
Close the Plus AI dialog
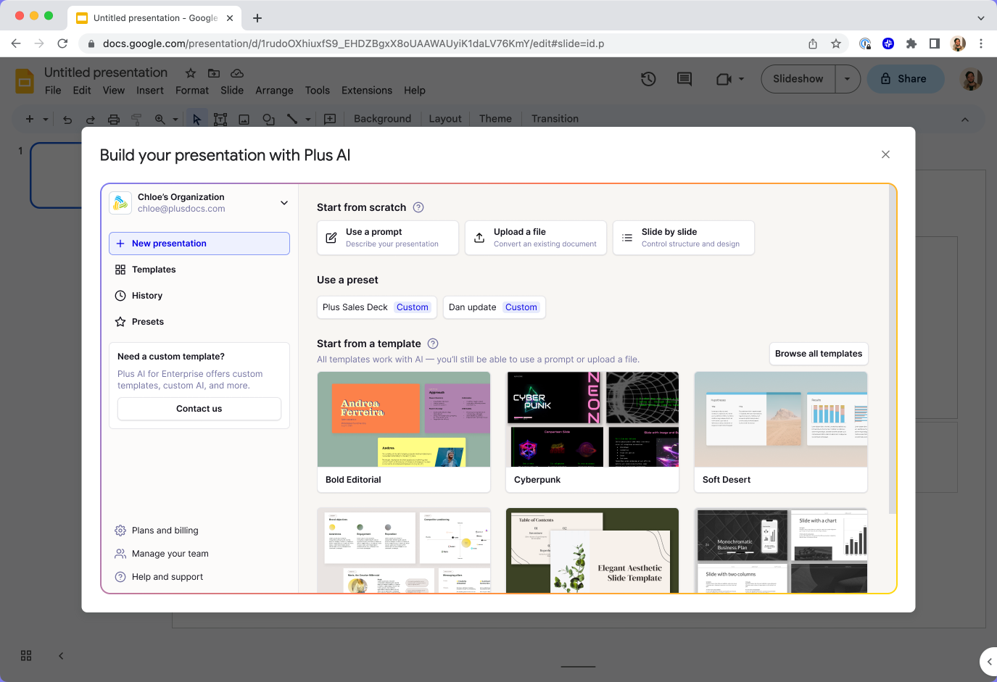(x=885, y=154)
